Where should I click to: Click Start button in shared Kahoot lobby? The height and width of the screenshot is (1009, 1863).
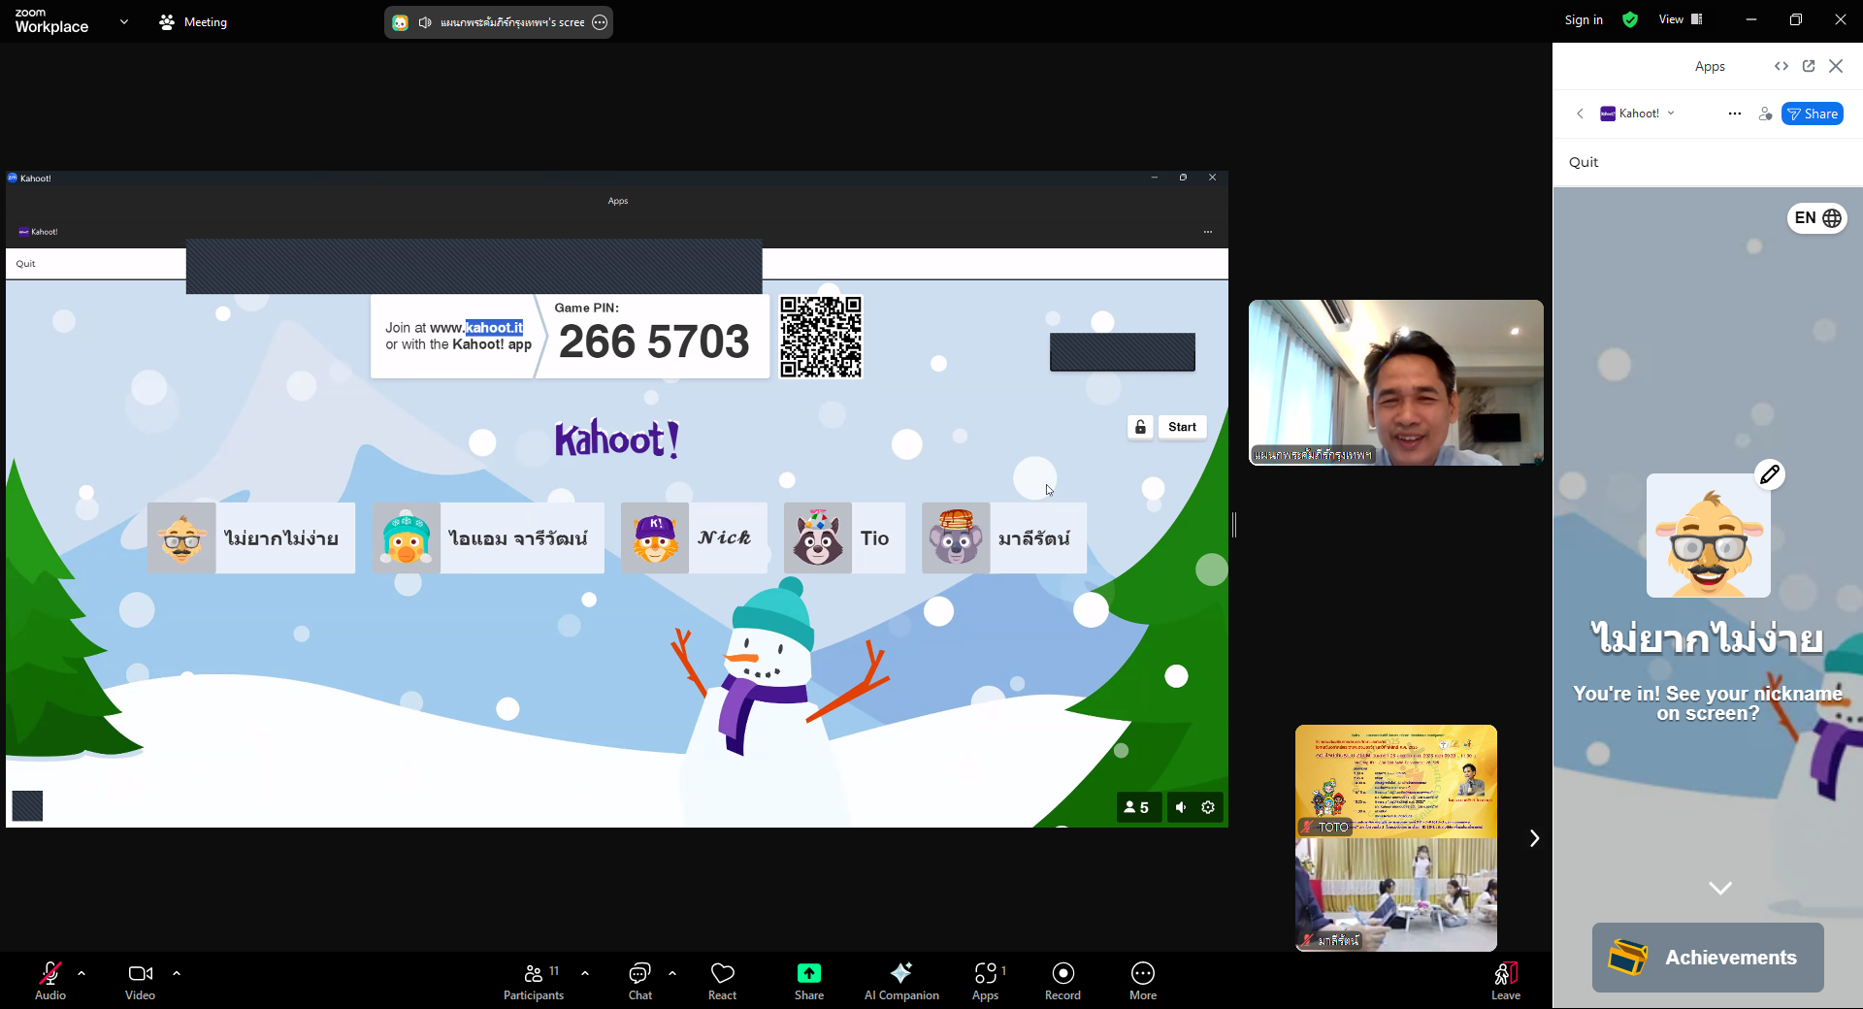1182,427
